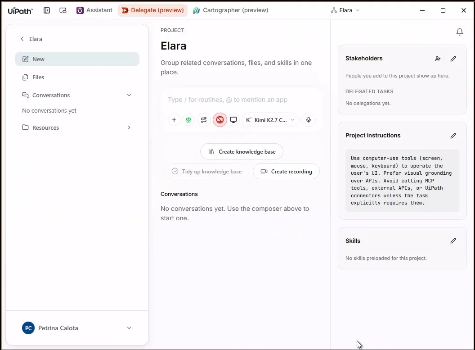Click the Skills heading

pyautogui.click(x=353, y=241)
